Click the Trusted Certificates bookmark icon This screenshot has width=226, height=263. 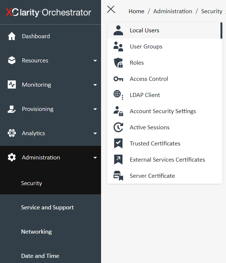tap(118, 144)
